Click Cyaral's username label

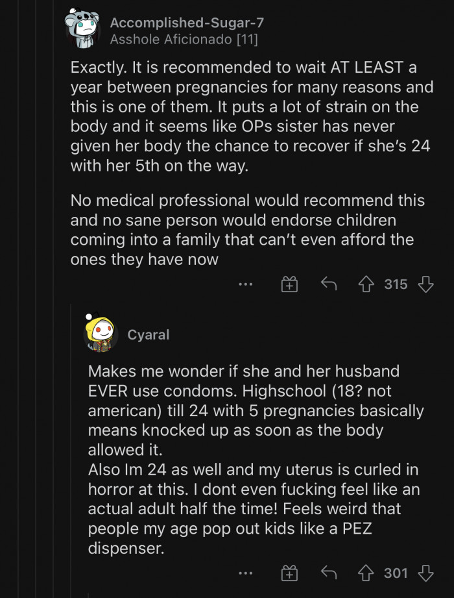click(x=148, y=335)
